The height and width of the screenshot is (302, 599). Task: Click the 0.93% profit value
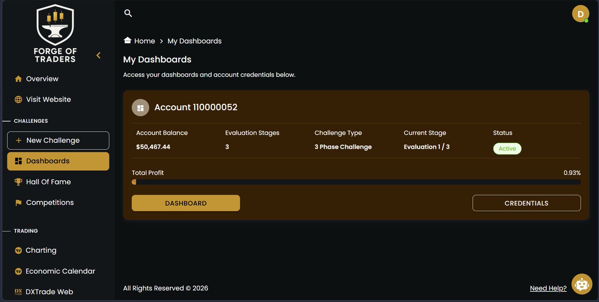pos(572,173)
